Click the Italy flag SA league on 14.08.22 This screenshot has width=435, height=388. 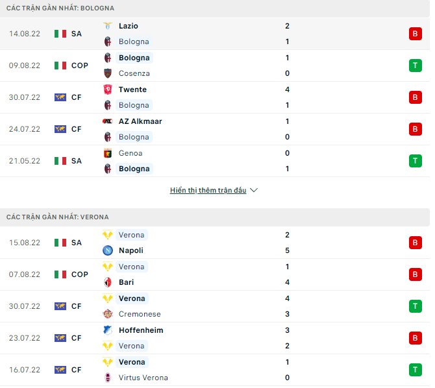point(68,34)
